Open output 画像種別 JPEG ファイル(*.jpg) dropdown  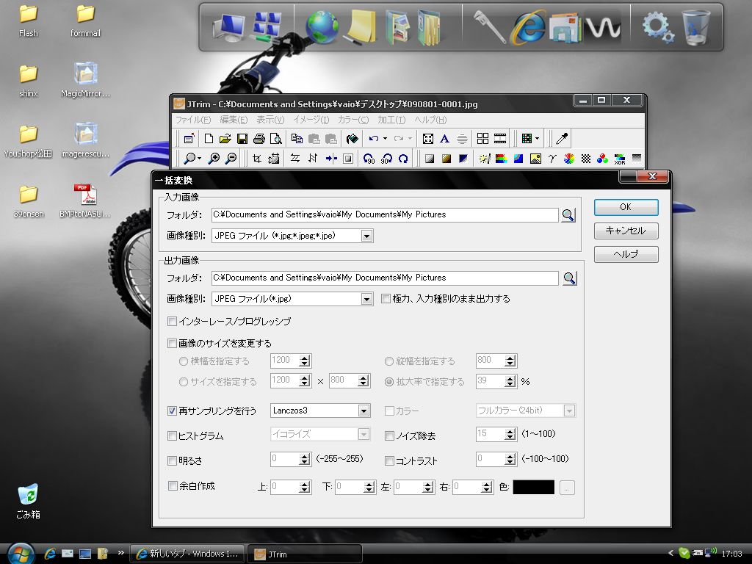click(366, 299)
